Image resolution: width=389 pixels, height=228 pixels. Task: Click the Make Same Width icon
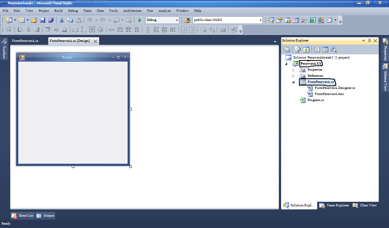[75, 30]
